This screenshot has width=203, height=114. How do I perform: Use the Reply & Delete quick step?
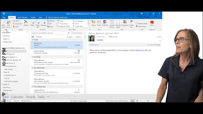[64, 26]
